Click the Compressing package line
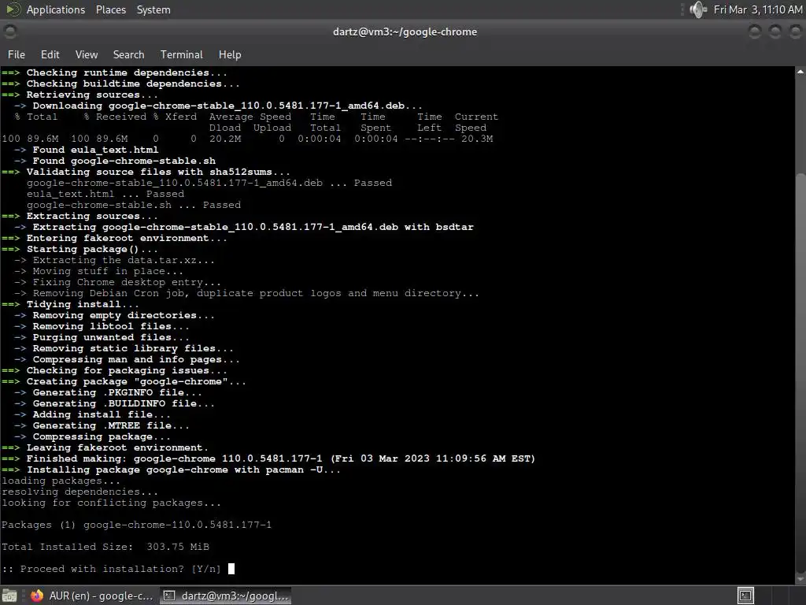806x605 pixels. coord(92,436)
